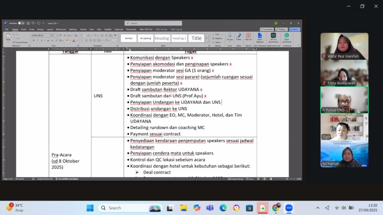
Task: Click the Format Painter tool
Action: 21,42
